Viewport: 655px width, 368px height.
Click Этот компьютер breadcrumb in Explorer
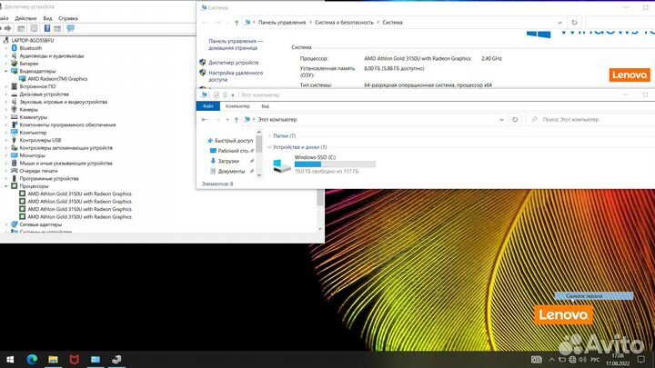277,120
